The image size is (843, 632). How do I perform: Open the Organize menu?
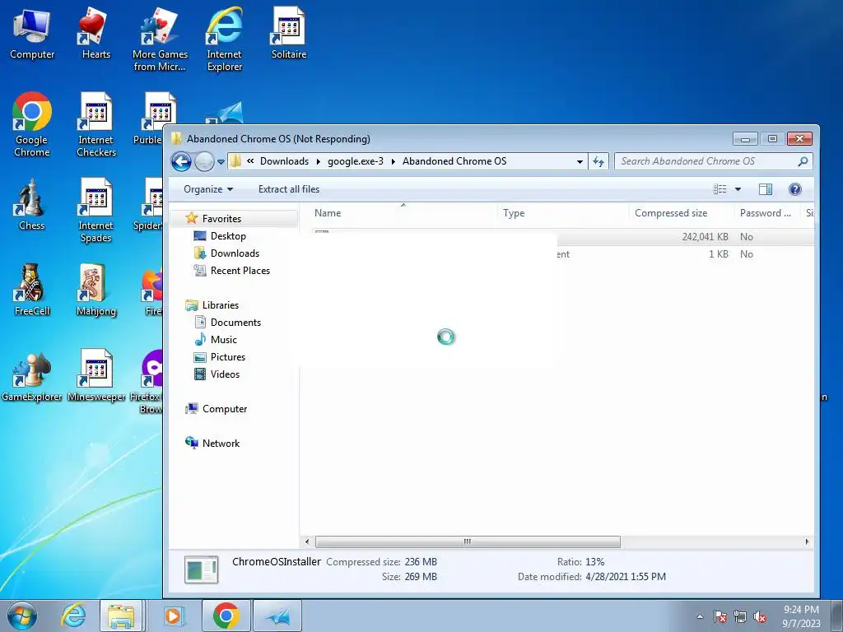click(x=208, y=189)
